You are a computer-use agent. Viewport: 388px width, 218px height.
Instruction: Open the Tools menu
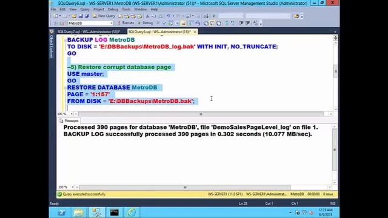pos(126,9)
